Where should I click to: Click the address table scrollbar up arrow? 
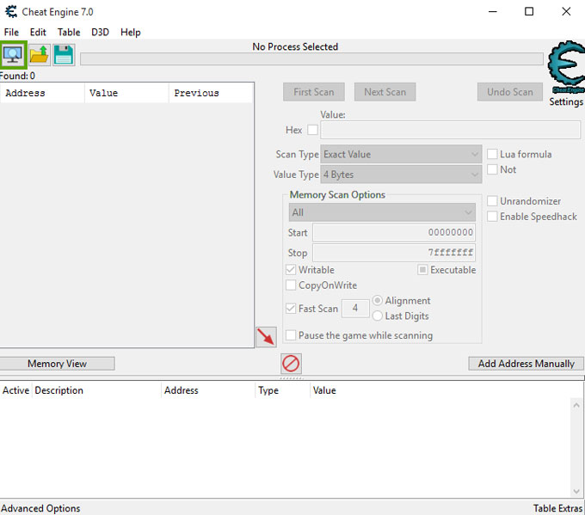[576, 405]
